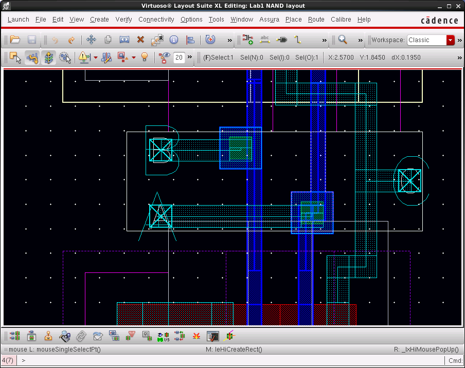This screenshot has width=465, height=368.
Task: Expand the edit toolbar overflow chevron
Action: tap(229, 40)
